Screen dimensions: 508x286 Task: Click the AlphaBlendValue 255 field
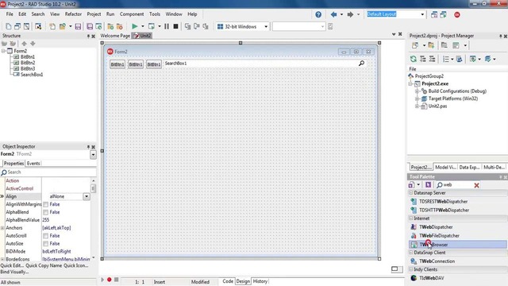pyautogui.click(x=67, y=220)
